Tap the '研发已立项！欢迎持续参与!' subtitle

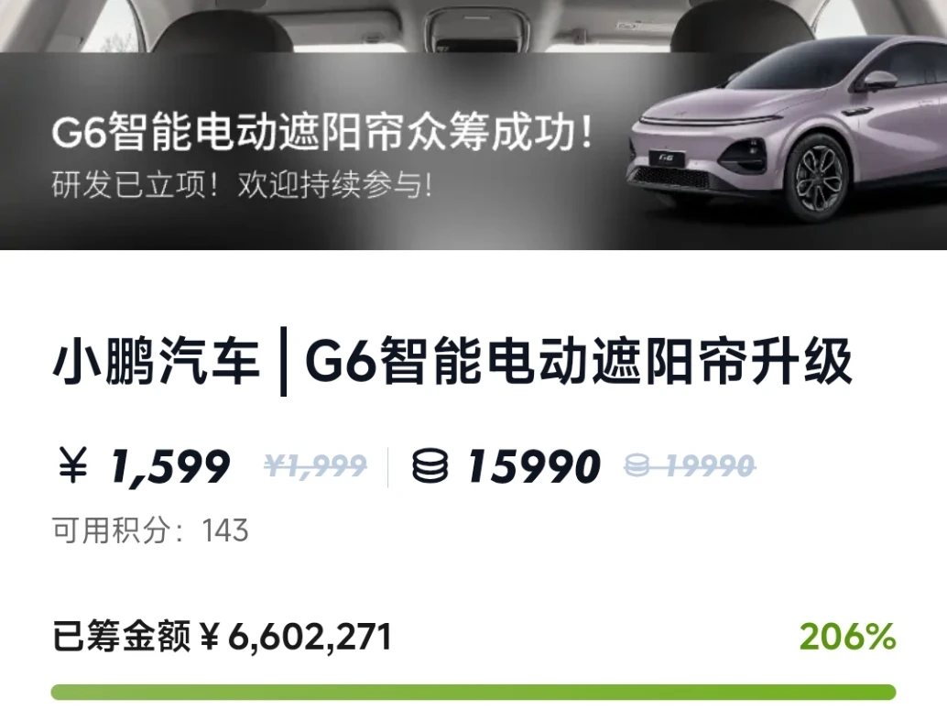click(x=242, y=185)
